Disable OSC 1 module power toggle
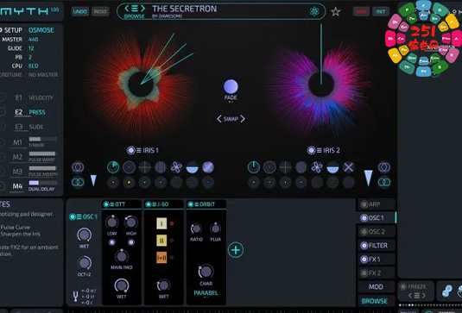 tap(73, 216)
